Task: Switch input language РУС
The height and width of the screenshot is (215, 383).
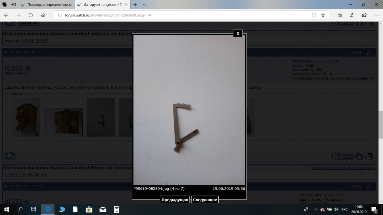Action: coord(345,209)
